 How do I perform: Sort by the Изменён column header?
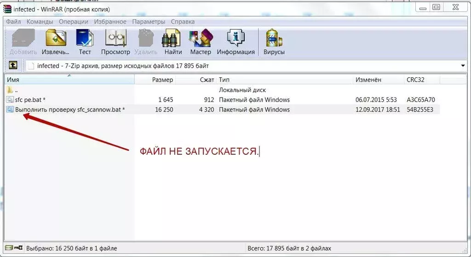(379, 80)
